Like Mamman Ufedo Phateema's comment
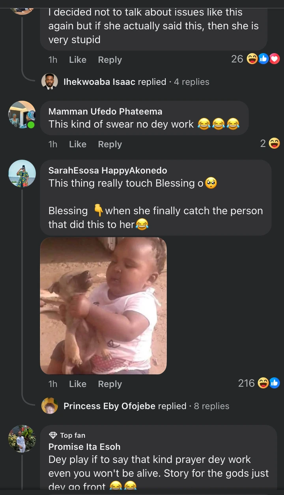The width and height of the screenshot is (284, 495). coord(77,144)
